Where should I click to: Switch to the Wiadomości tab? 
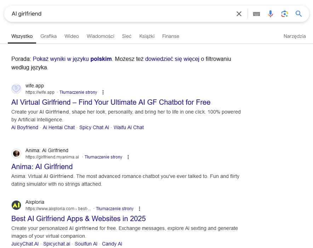(101, 36)
